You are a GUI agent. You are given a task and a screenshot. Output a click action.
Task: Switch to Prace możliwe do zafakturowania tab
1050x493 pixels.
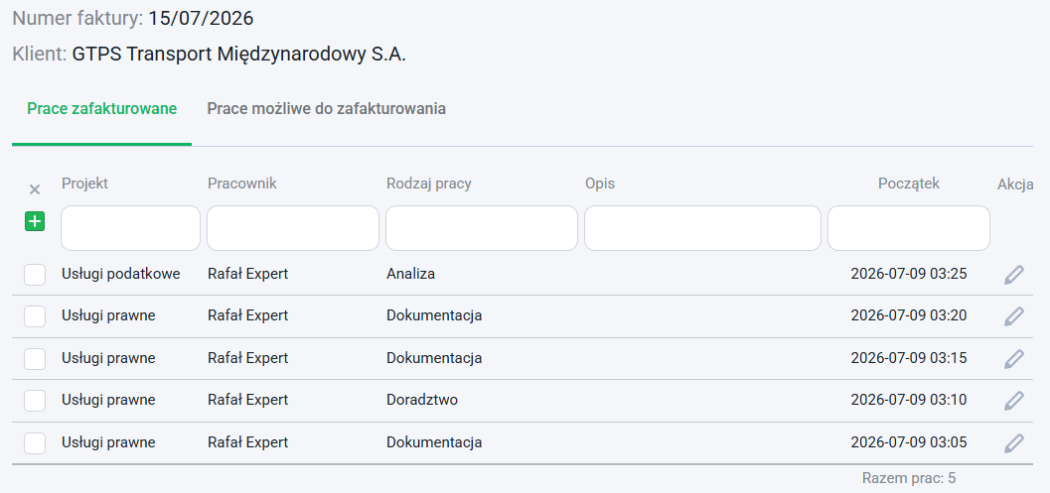point(326,109)
